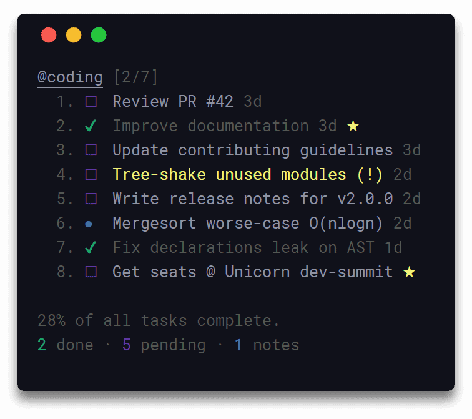Screen dimensions: 472x419
Task: Click the star beside Unicorn dev-summit task
Action: point(409,272)
